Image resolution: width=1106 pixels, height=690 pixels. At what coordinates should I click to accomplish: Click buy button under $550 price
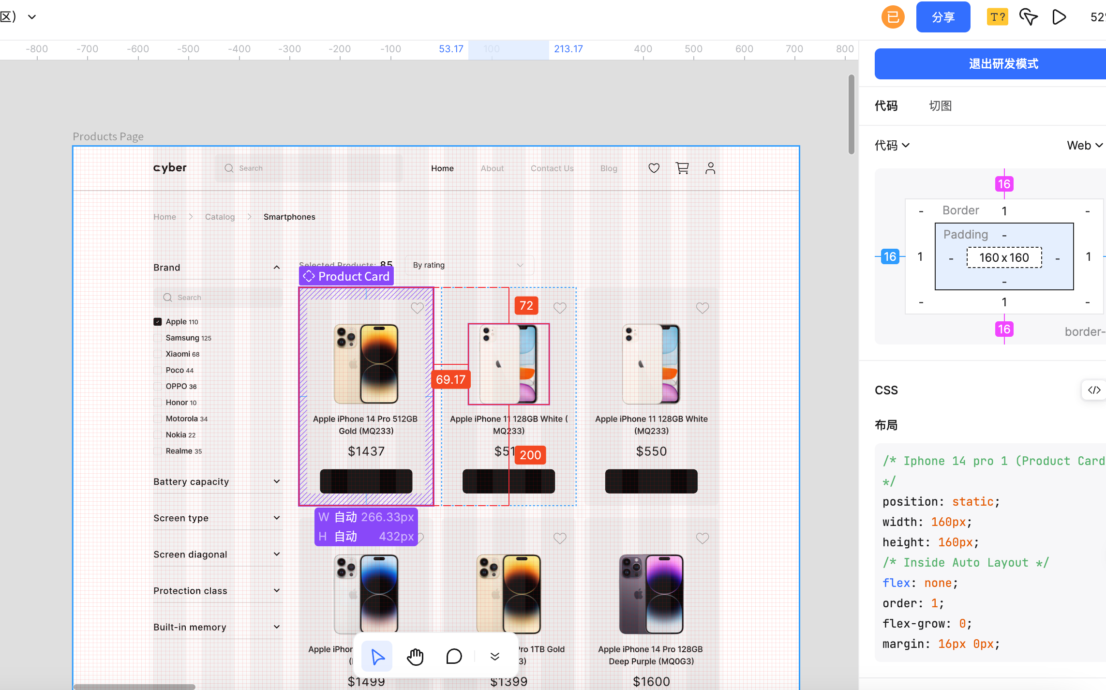651,481
